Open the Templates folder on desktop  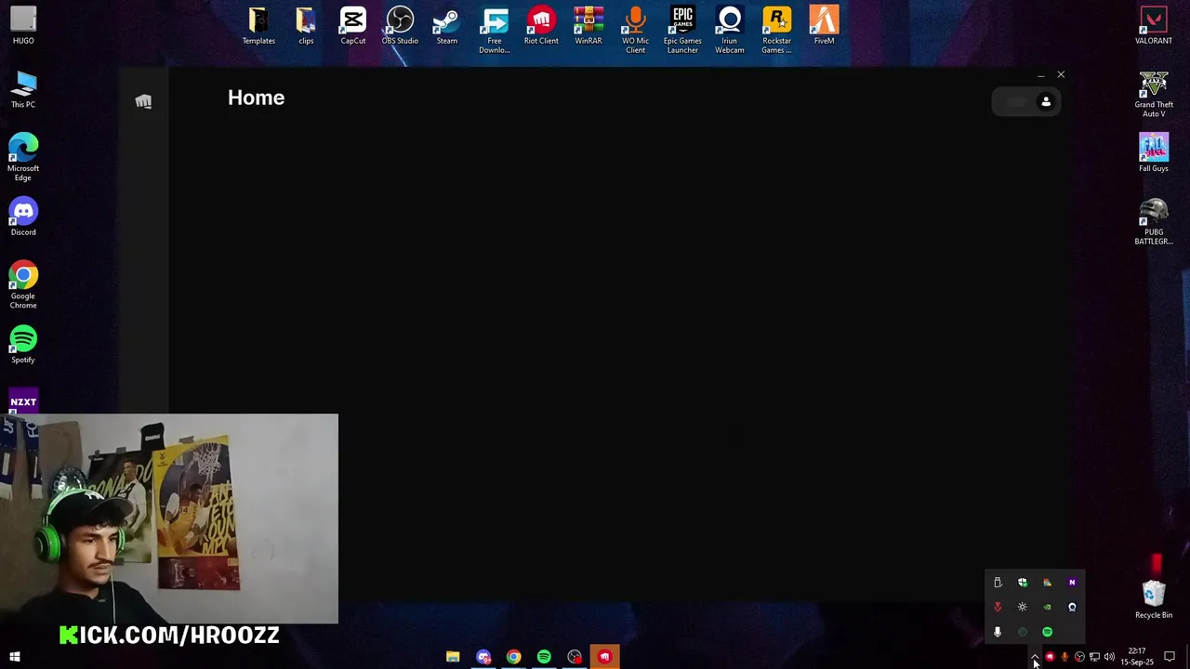(x=258, y=26)
